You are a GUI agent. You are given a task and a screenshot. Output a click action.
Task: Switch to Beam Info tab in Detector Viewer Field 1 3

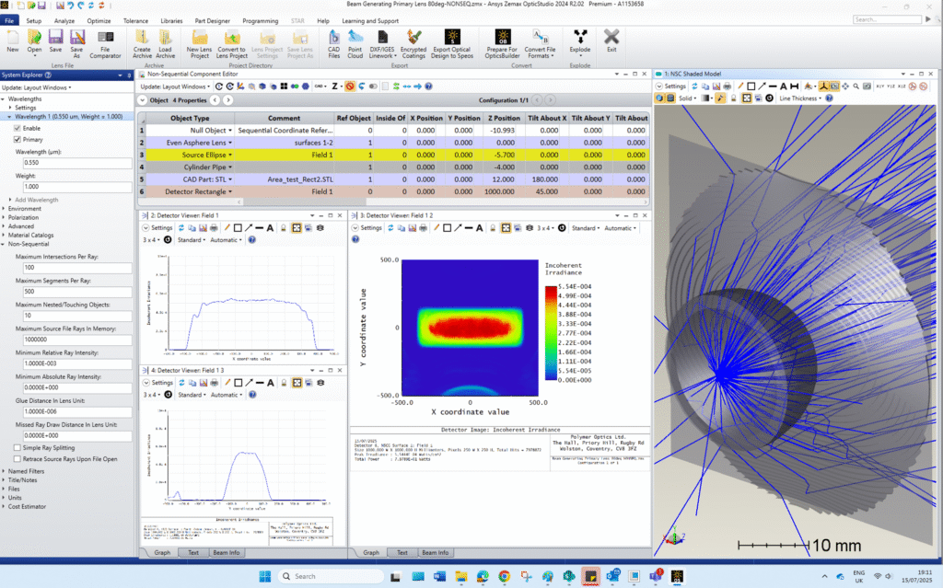point(227,552)
